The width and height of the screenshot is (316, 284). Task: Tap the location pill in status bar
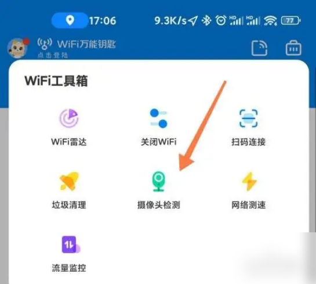pyautogui.click(x=70, y=20)
